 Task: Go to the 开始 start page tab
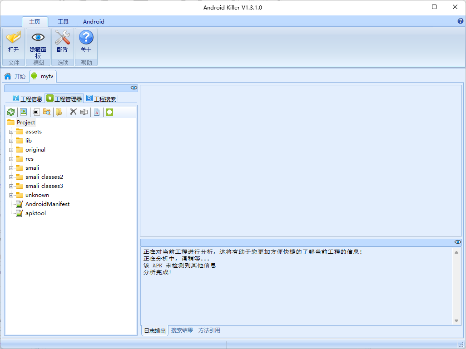[15, 76]
